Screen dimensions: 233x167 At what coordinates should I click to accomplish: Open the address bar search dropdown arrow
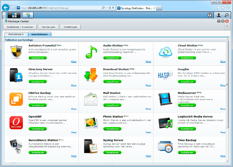pos(106,8)
